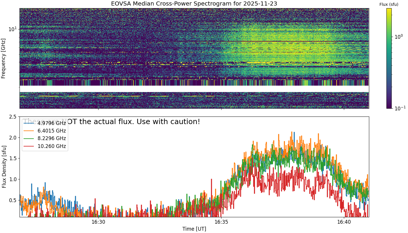The image size is (408, 233).
Task: Select the 10.260 GHz legend label
Action: [52, 146]
